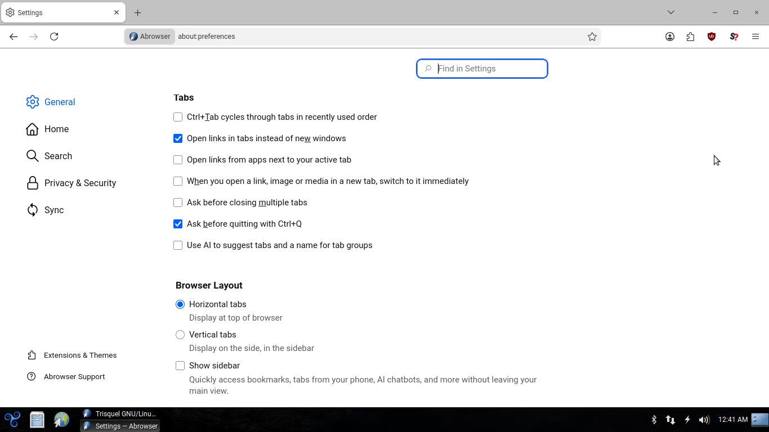
Task: Click the reload page icon
Action: click(54, 37)
